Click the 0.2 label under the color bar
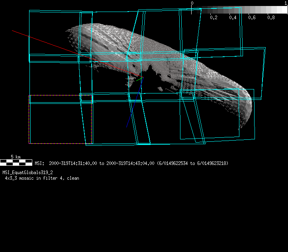Viewport: 288px width, 252px height. tap(214, 18)
